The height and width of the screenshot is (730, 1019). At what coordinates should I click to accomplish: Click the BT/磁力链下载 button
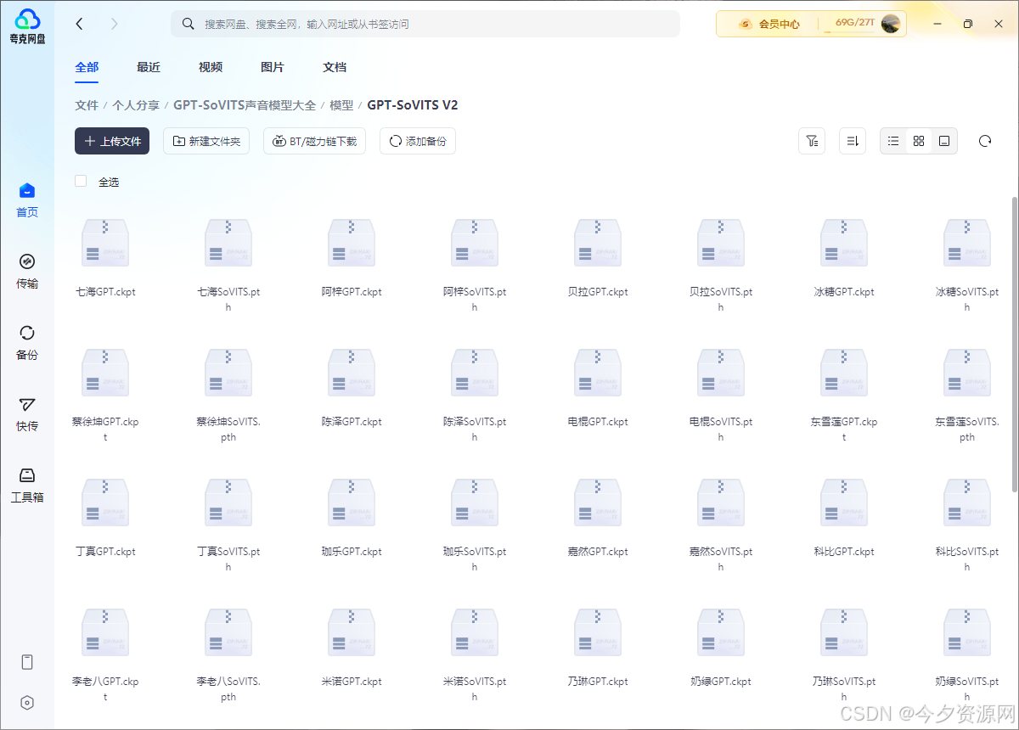(314, 141)
